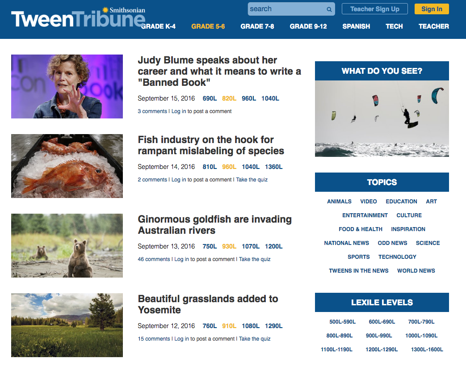Image resolution: width=466 pixels, height=371 pixels.
Task: Select 960L level for Judy Blume article
Action: pos(249,98)
